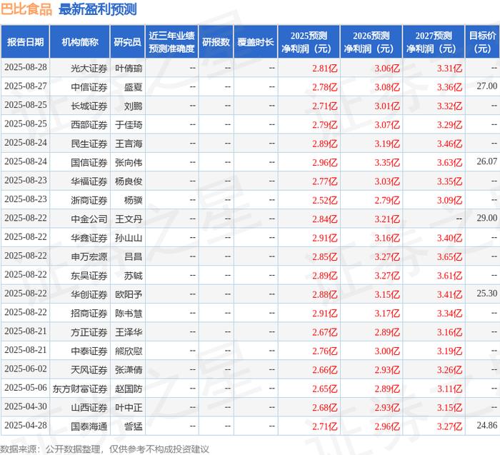Viewport: 500px width, 455px height.
Task: Click the 最新盈利预测 heading
Action: (x=98, y=9)
